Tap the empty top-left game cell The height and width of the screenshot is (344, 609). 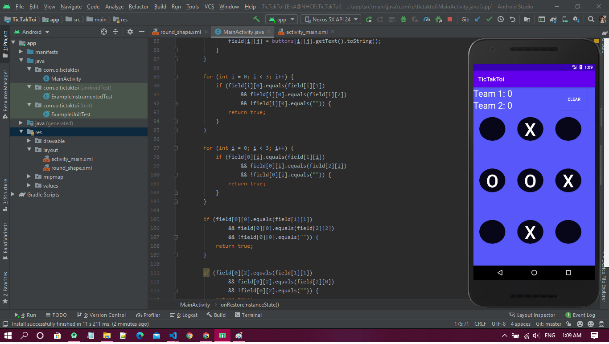(x=492, y=129)
